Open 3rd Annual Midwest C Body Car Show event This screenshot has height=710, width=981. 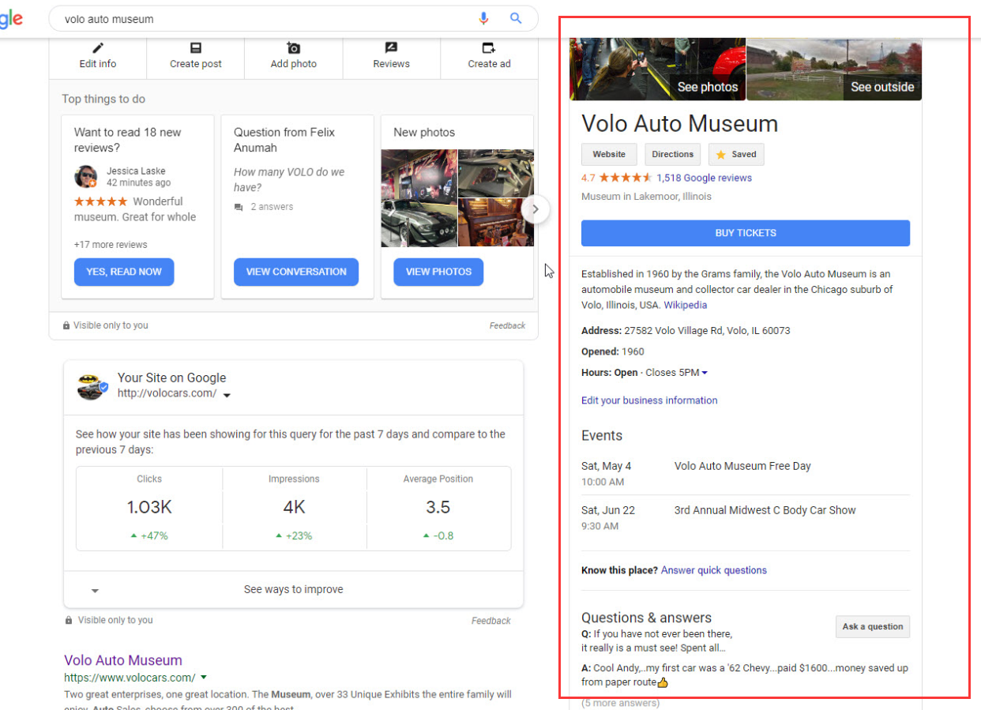(x=765, y=510)
